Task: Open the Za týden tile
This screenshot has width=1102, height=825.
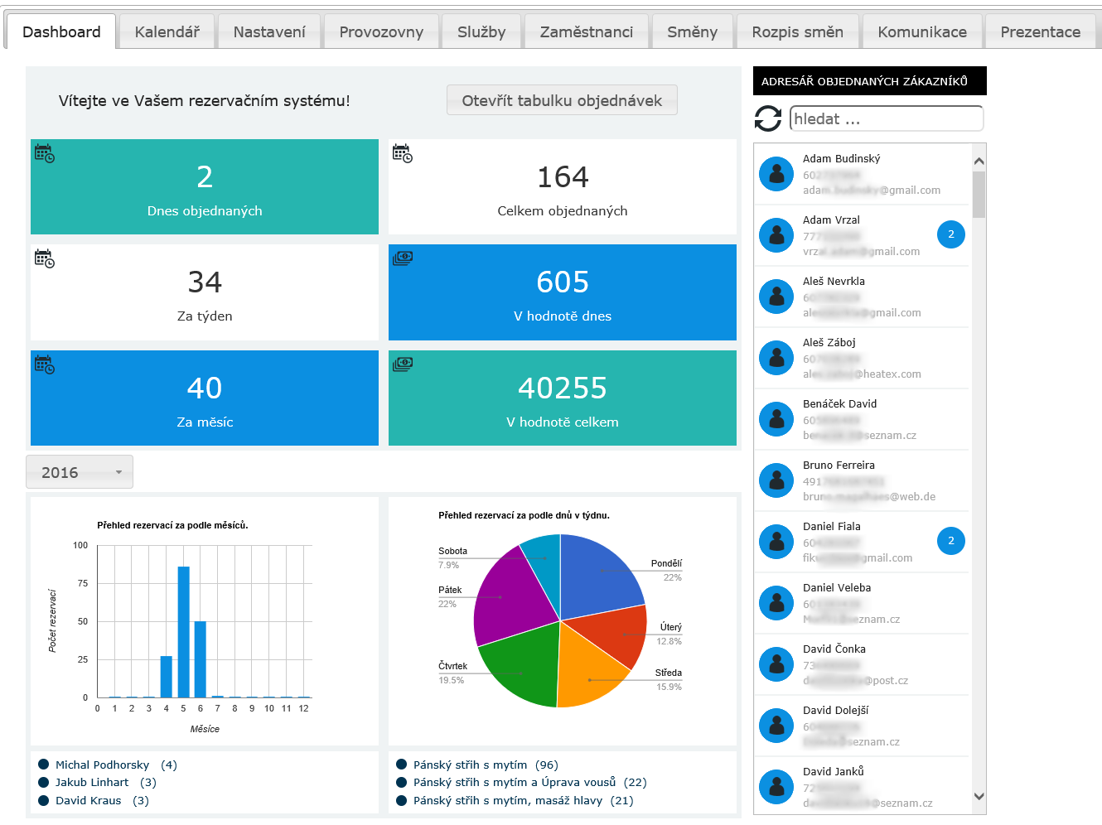Action: click(x=205, y=292)
